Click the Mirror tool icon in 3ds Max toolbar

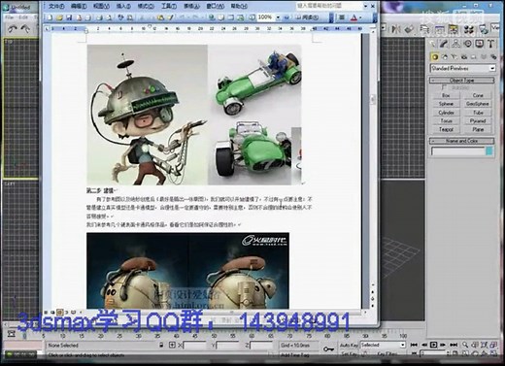[396, 29]
